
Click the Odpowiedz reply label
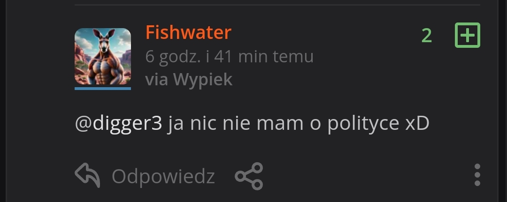163,177
